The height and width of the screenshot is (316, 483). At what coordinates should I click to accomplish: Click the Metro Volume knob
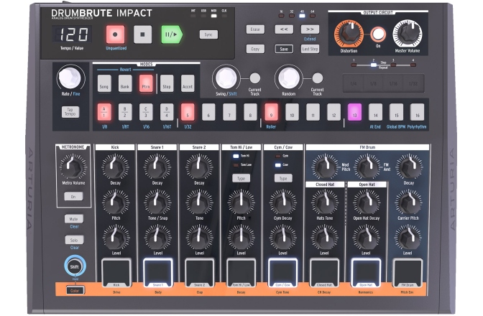(x=73, y=167)
